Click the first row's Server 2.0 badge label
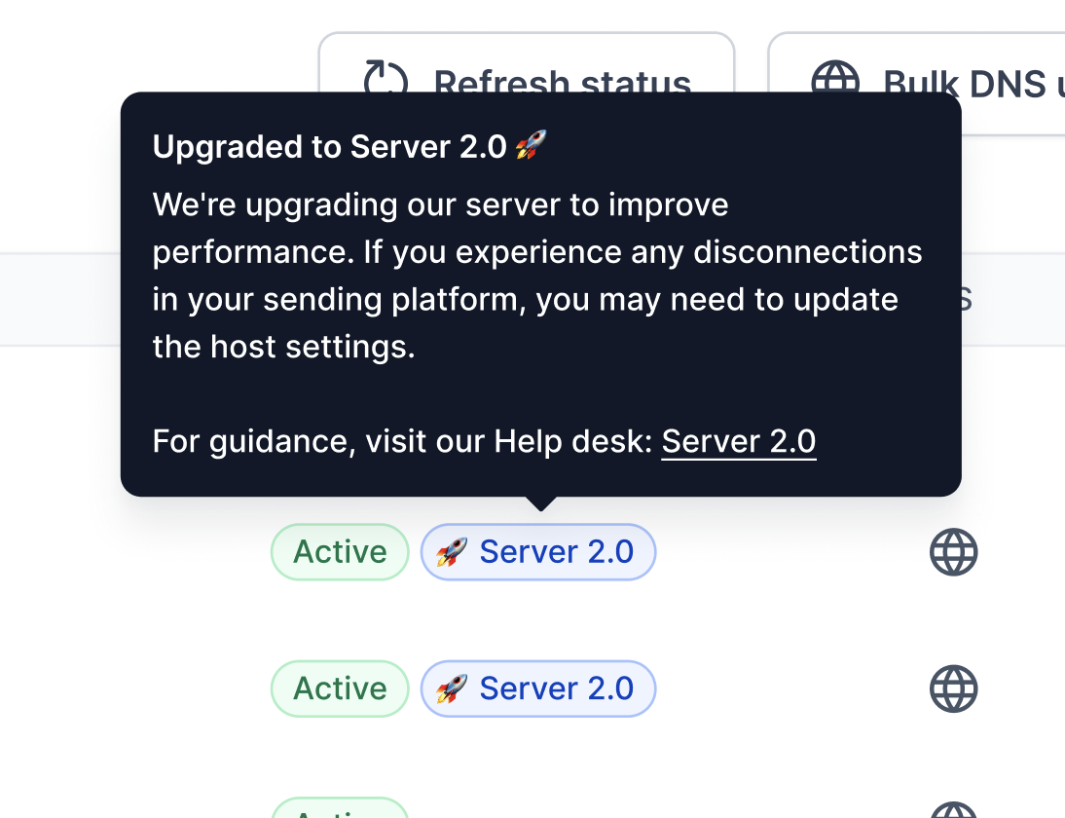1065x818 pixels. click(556, 552)
